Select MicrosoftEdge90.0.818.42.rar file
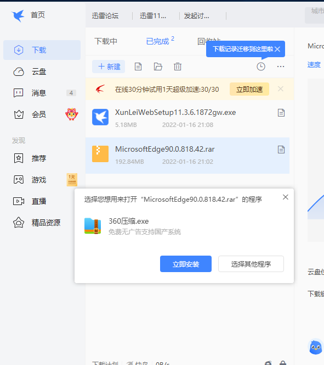Image resolution: width=324 pixels, height=365 pixels. pyautogui.click(x=187, y=155)
